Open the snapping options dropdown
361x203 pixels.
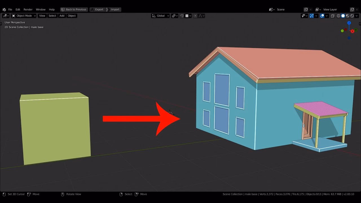pos(188,16)
